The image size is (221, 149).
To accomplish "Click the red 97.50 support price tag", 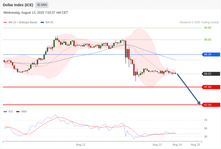I will pos(211,105).
